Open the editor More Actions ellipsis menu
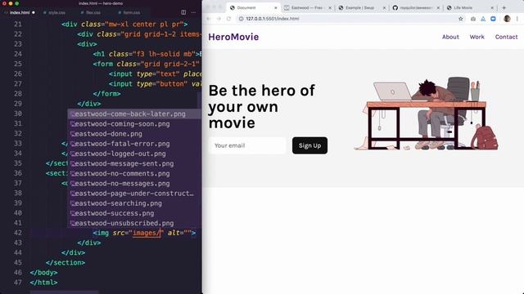The height and width of the screenshot is (294, 524). point(193,12)
